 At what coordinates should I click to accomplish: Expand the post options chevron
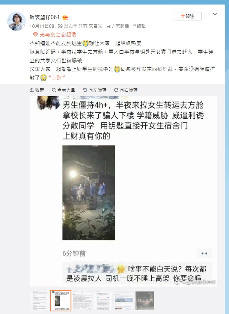click(215, 14)
